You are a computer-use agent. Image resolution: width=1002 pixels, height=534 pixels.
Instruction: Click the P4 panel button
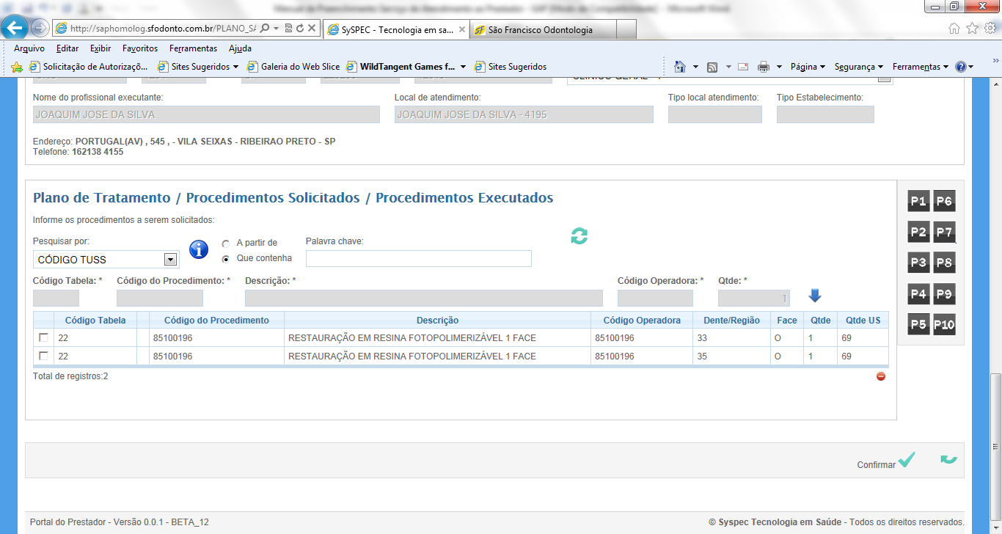pos(918,294)
